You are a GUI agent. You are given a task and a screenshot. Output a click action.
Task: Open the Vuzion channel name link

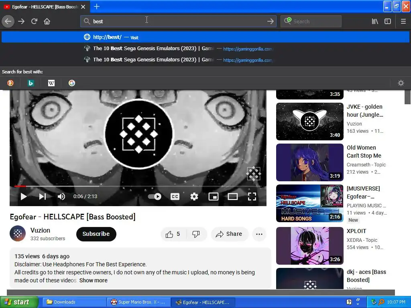pos(40,230)
